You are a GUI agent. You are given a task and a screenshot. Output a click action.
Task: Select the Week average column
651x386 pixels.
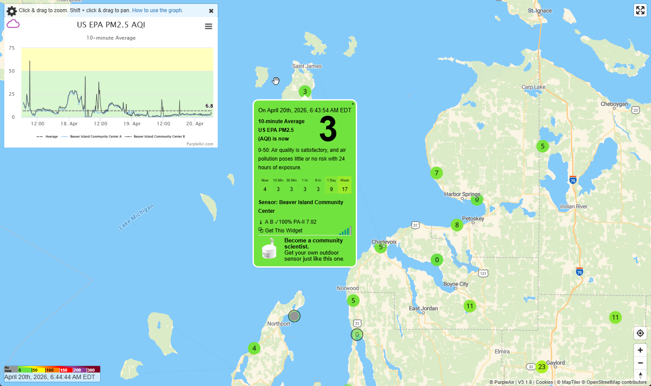(345, 185)
